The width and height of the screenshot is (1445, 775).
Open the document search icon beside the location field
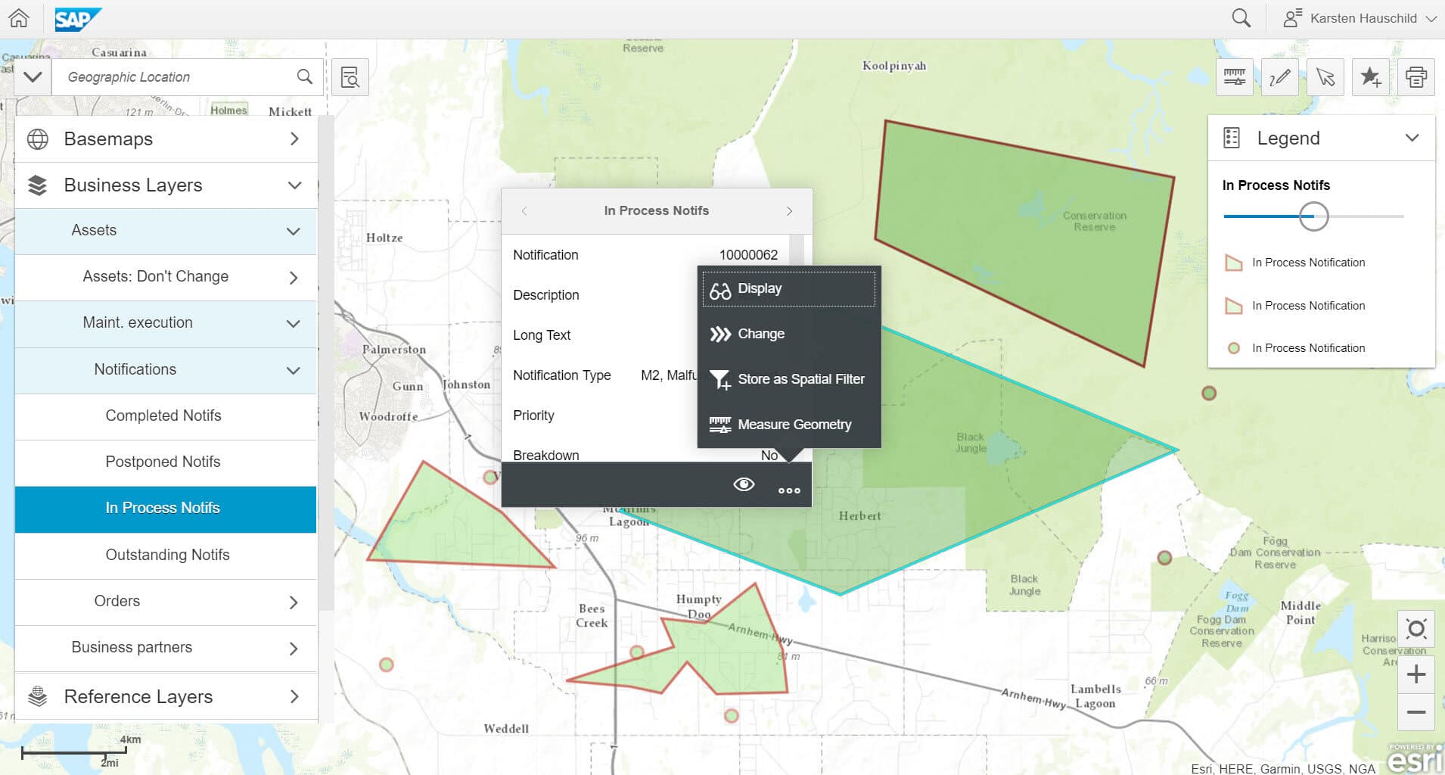click(350, 77)
